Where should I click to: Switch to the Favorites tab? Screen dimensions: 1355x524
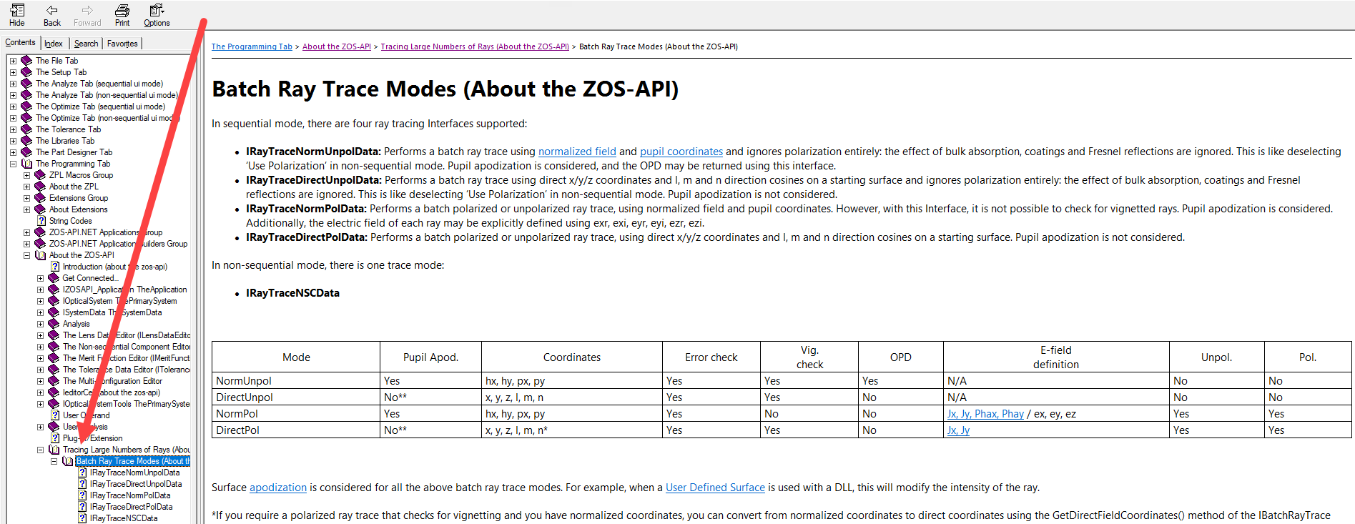(x=122, y=44)
